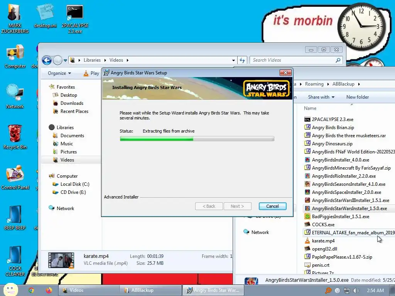Cancel the Angry Birds Star Wars installation
Image resolution: width=395 pixels, height=296 pixels.
(272, 206)
